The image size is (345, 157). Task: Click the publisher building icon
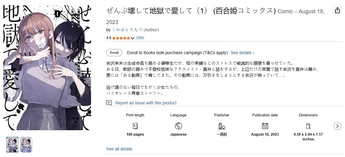[x=222, y=126]
